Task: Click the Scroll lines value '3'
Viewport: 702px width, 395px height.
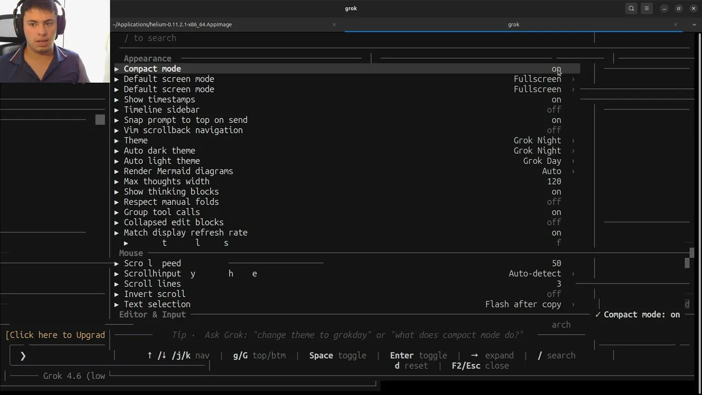Action: click(x=559, y=284)
